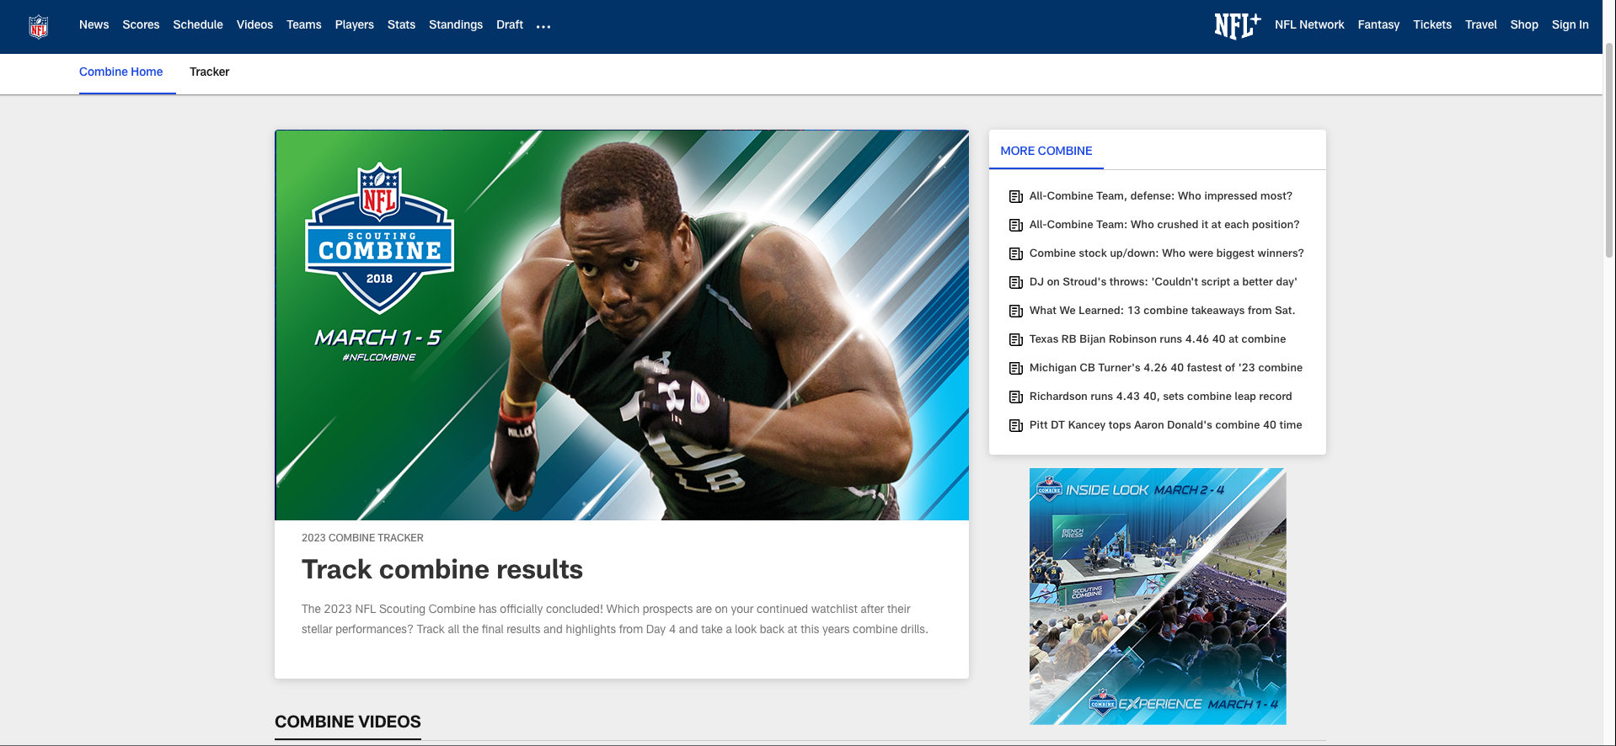
Task: Open the Draft menu item
Action: coord(510,25)
